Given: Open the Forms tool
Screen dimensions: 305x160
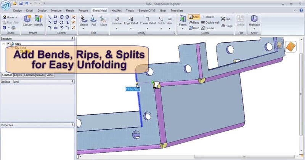Looking at the screenshot, I should [x=183, y=21].
